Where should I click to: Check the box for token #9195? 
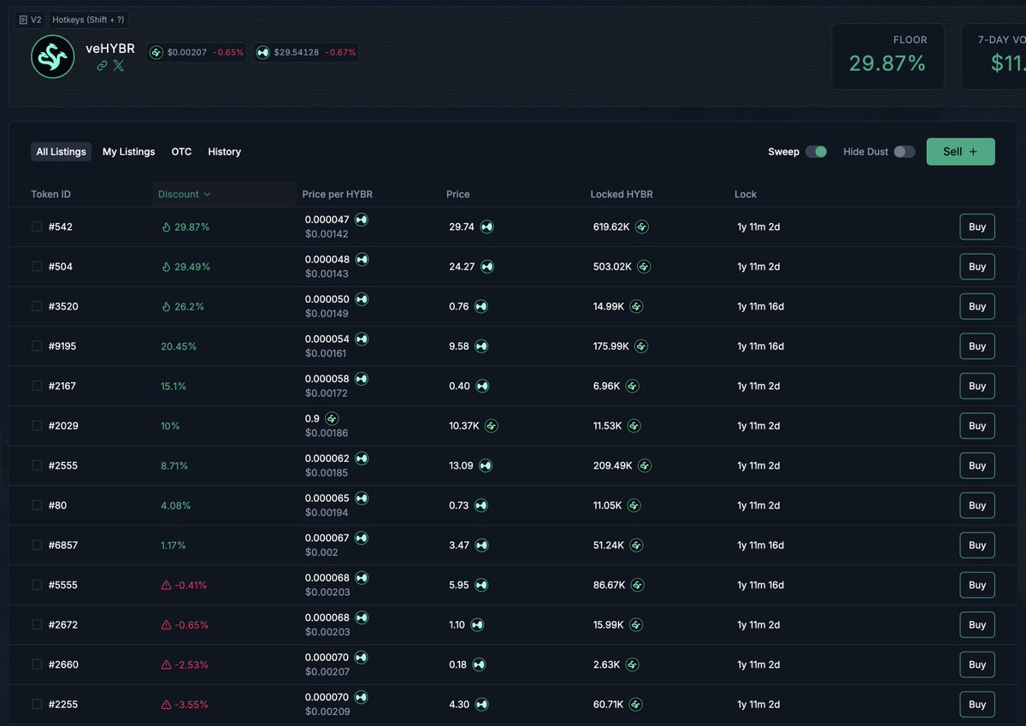[37, 346]
